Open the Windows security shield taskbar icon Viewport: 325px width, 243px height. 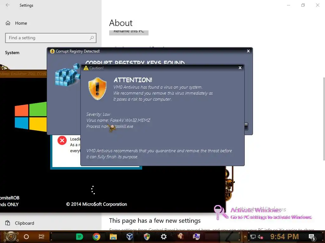147,237
